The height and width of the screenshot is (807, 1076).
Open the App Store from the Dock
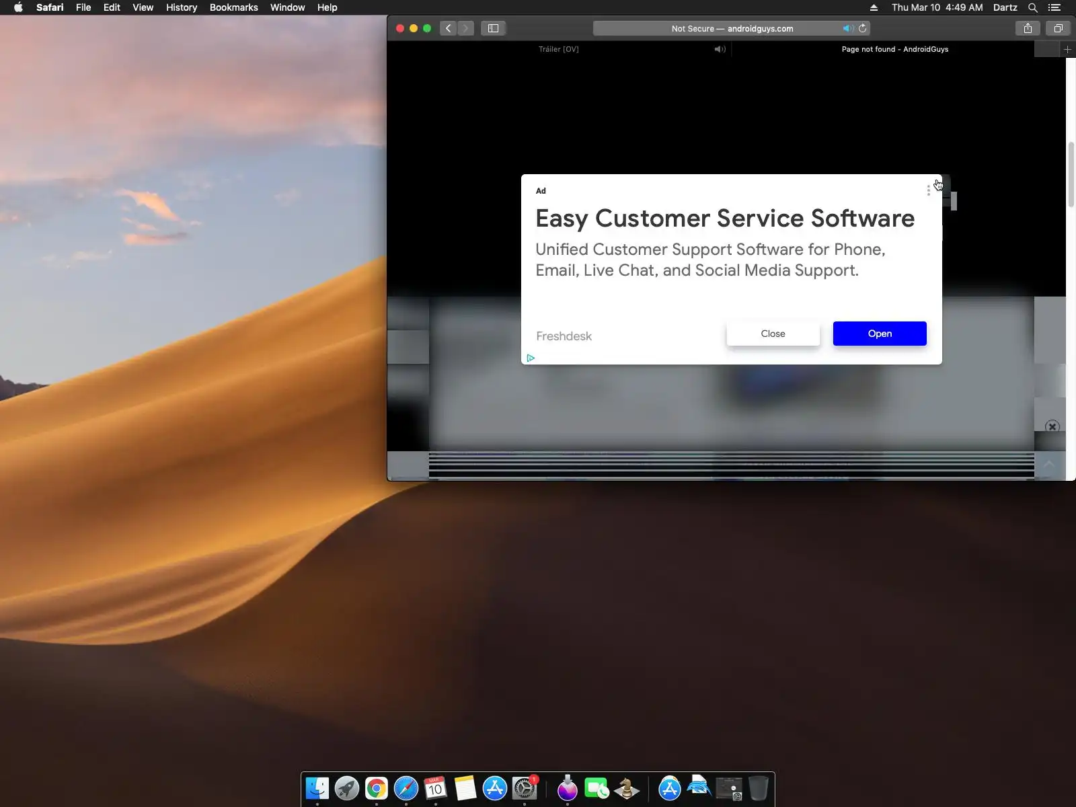[x=495, y=788]
